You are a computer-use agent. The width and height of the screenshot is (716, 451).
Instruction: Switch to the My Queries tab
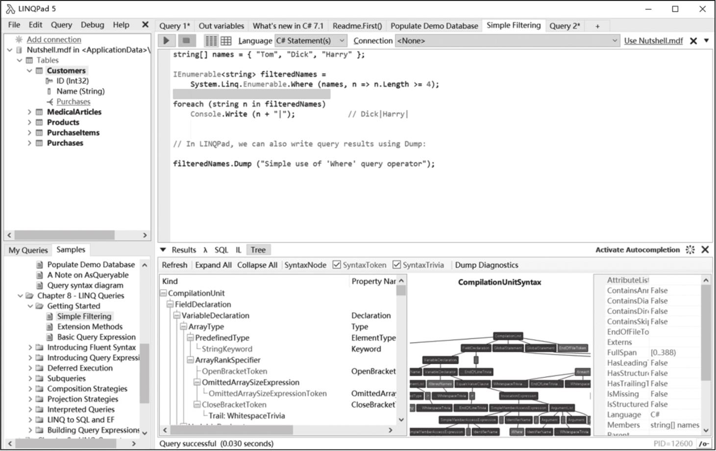[x=28, y=250]
